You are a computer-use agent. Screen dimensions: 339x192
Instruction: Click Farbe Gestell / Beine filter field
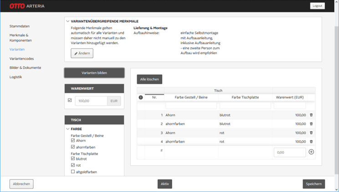click(191, 106)
